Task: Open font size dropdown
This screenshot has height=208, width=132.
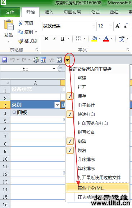Action: [111, 26]
